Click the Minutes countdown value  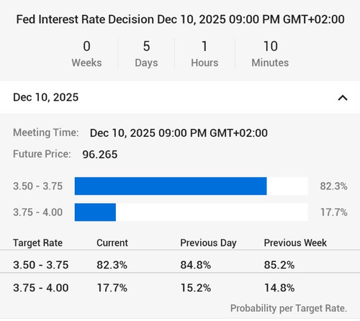271,46
